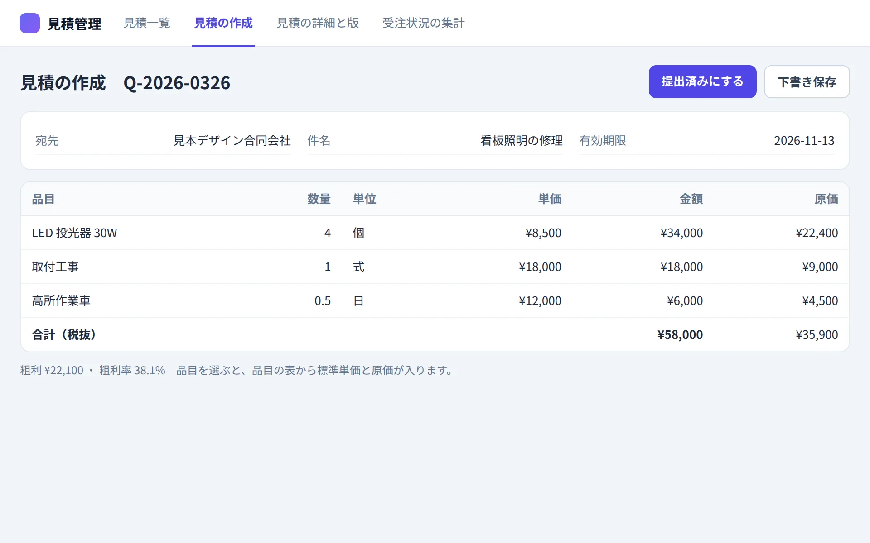Go to 受注状況の集計 tab

point(423,23)
